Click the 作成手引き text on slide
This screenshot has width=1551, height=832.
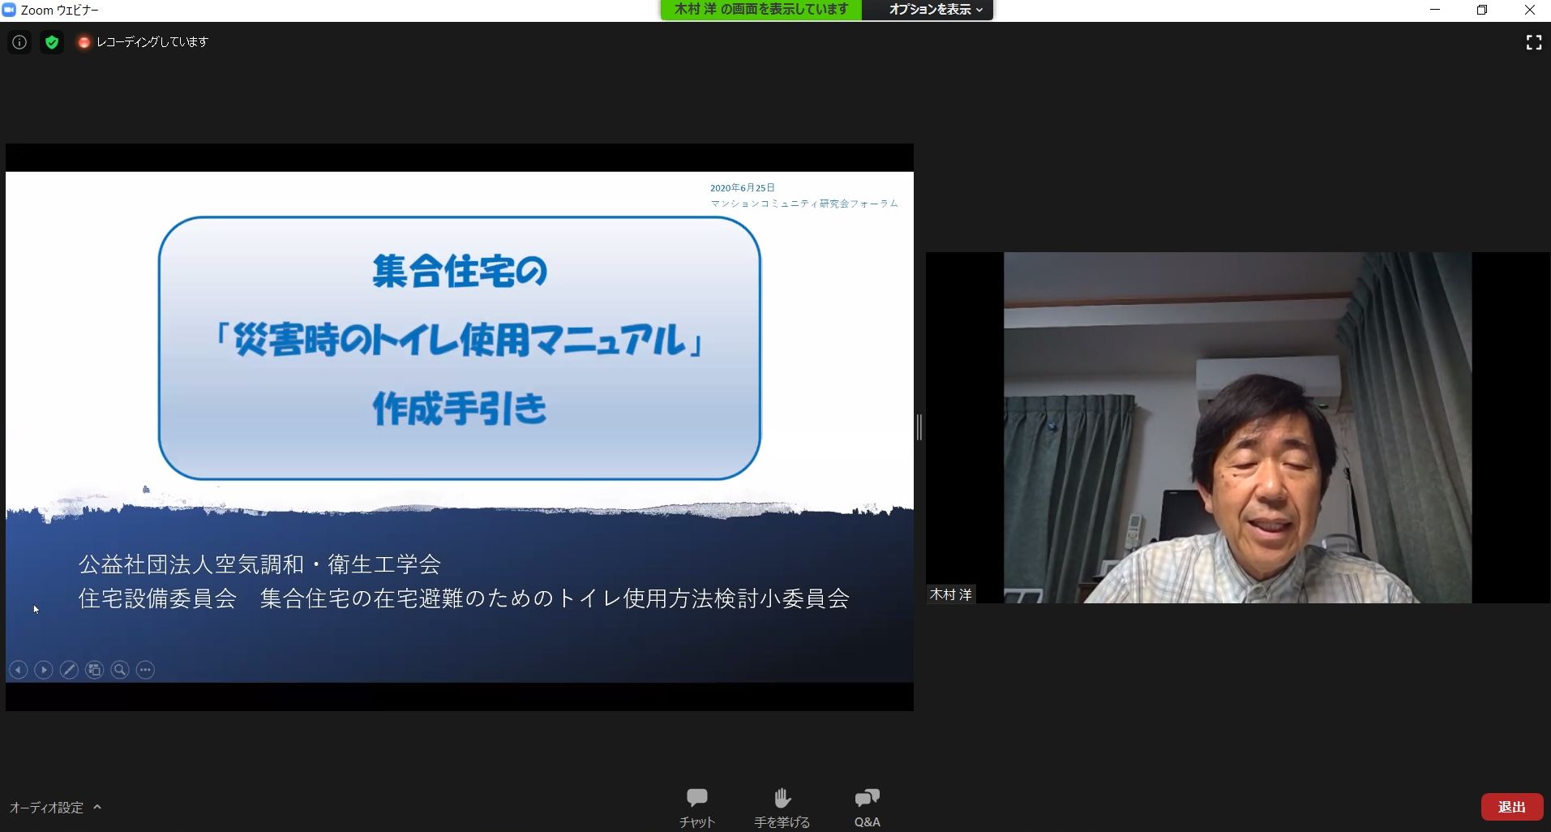pyautogui.click(x=460, y=409)
